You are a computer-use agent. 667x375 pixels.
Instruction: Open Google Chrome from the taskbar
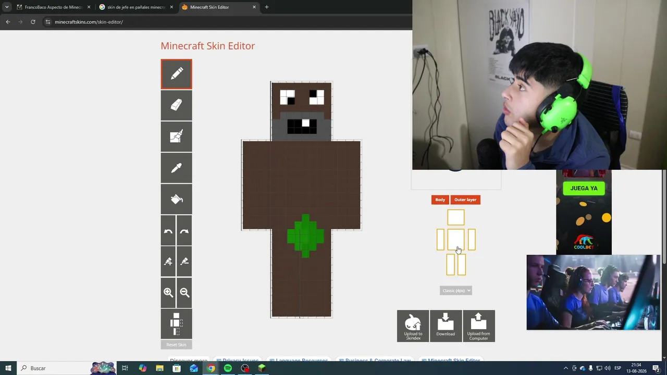[x=211, y=368]
